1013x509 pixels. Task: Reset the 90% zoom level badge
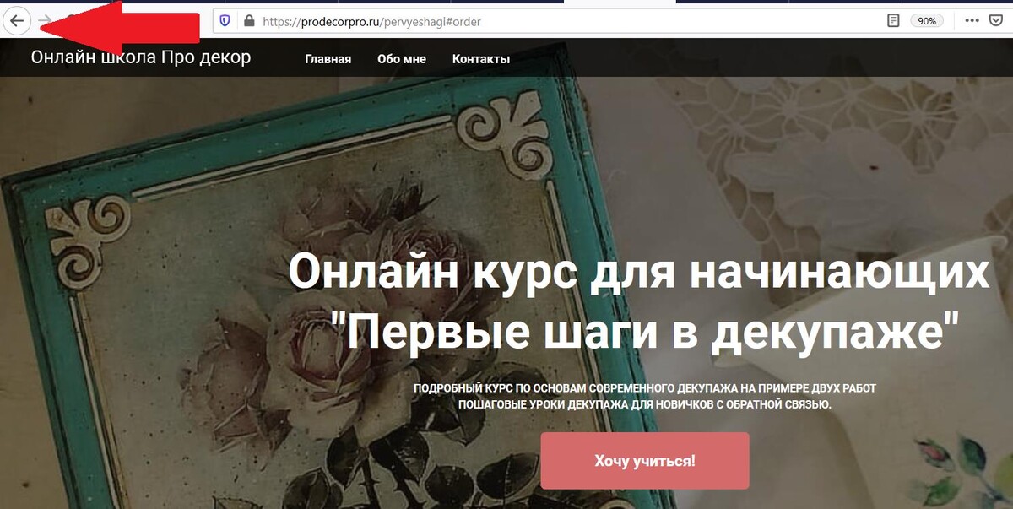pyautogui.click(x=927, y=21)
